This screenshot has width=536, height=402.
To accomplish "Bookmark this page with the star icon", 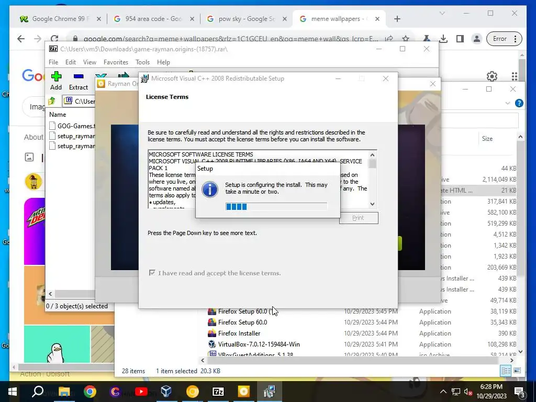I will [406, 39].
